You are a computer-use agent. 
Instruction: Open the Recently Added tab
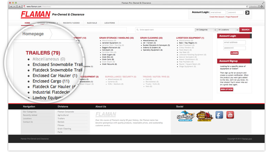(71, 23)
